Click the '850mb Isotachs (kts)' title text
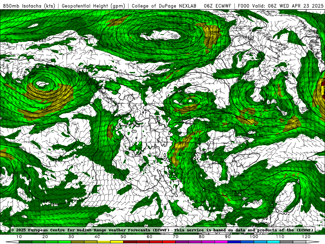325x244 pixels. coord(29,6)
